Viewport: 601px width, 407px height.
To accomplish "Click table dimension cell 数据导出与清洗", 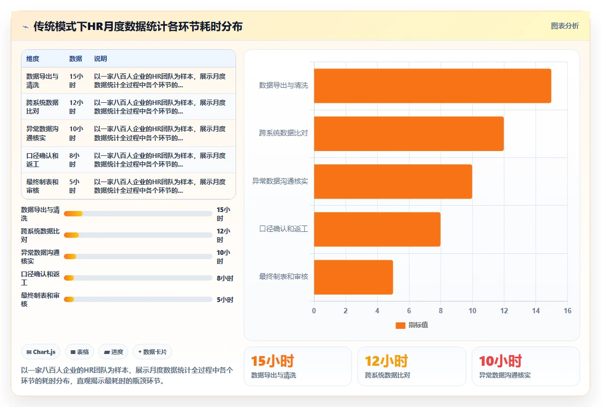I will coord(42,81).
